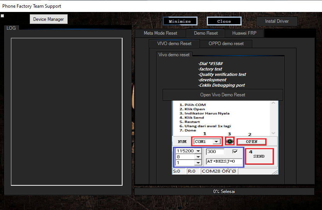The height and width of the screenshot is (210, 322).
Task: Select the VIVO demo Reset tab
Action: point(174,44)
